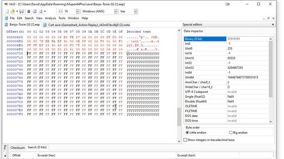Click the Open disk icon in toolbar

point(35,11)
